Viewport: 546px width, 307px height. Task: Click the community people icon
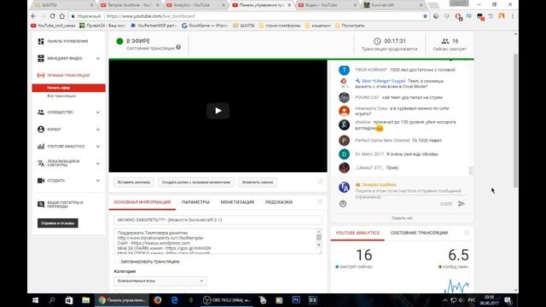coord(41,112)
